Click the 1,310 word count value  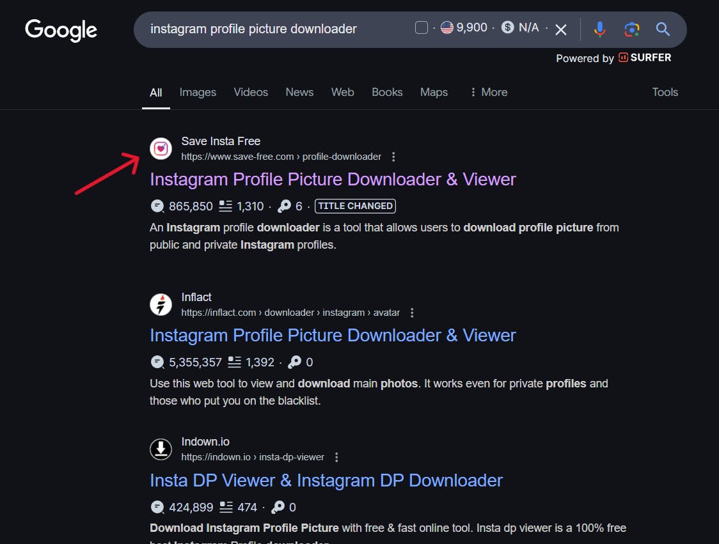(250, 206)
